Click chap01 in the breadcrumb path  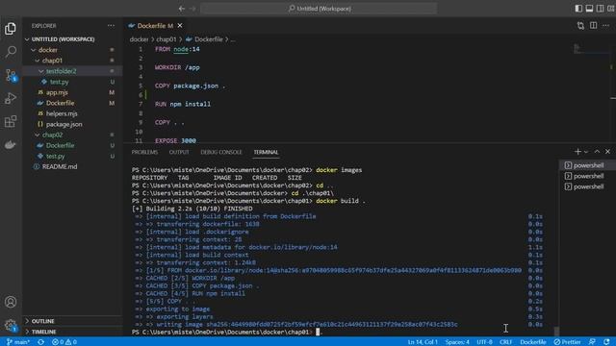pyautogui.click(x=167, y=39)
